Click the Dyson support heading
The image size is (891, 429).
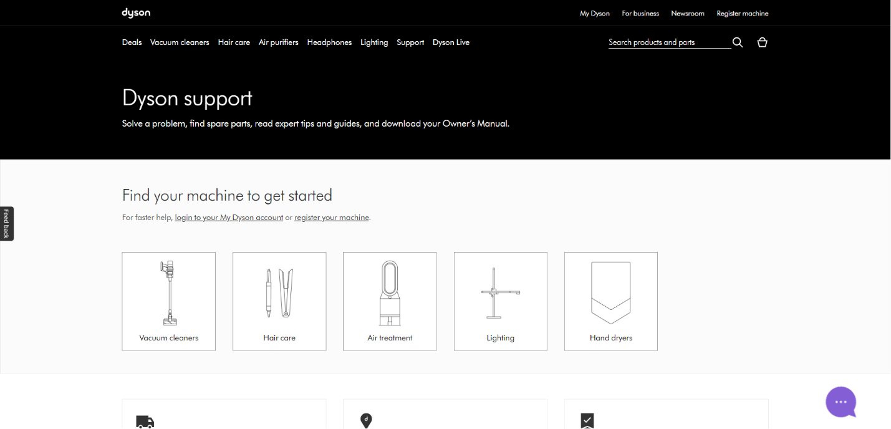coord(187,98)
